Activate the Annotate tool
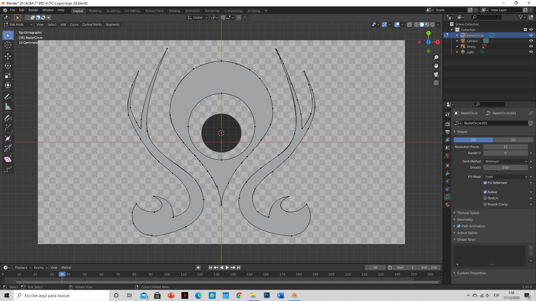This screenshot has width=536, height=301. point(8,97)
